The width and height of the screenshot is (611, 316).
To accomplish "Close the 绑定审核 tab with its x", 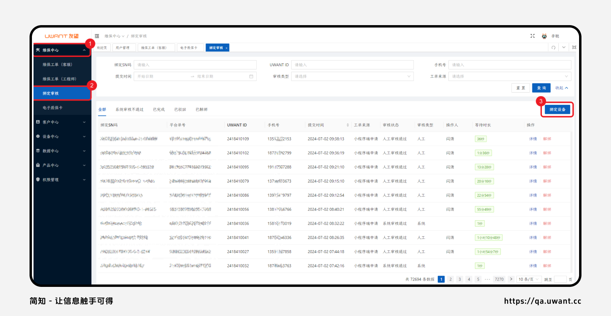I will pos(227,48).
